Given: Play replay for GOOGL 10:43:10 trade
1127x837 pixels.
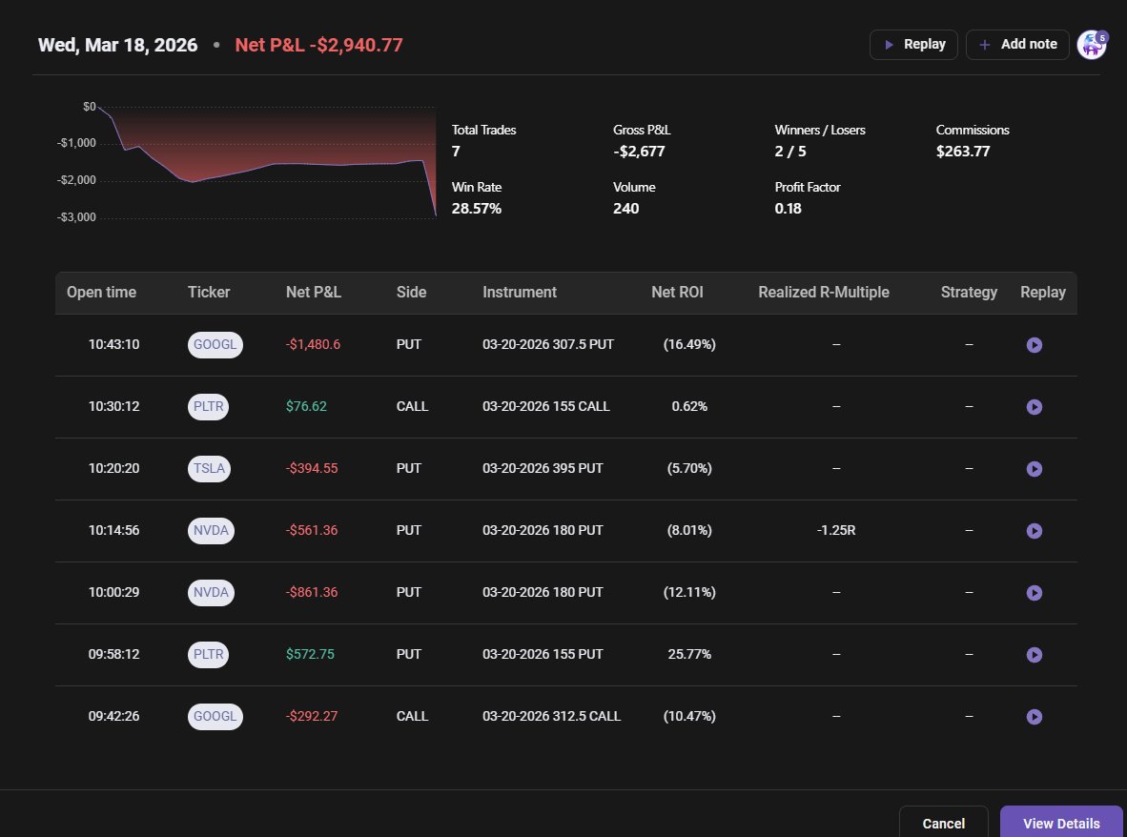Looking at the screenshot, I should (1035, 345).
